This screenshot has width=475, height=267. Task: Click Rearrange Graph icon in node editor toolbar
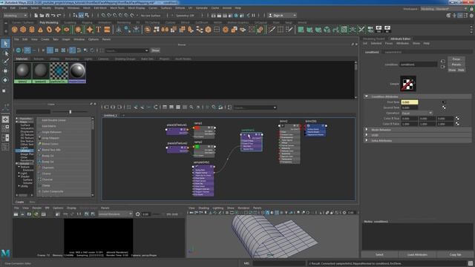pos(156,107)
